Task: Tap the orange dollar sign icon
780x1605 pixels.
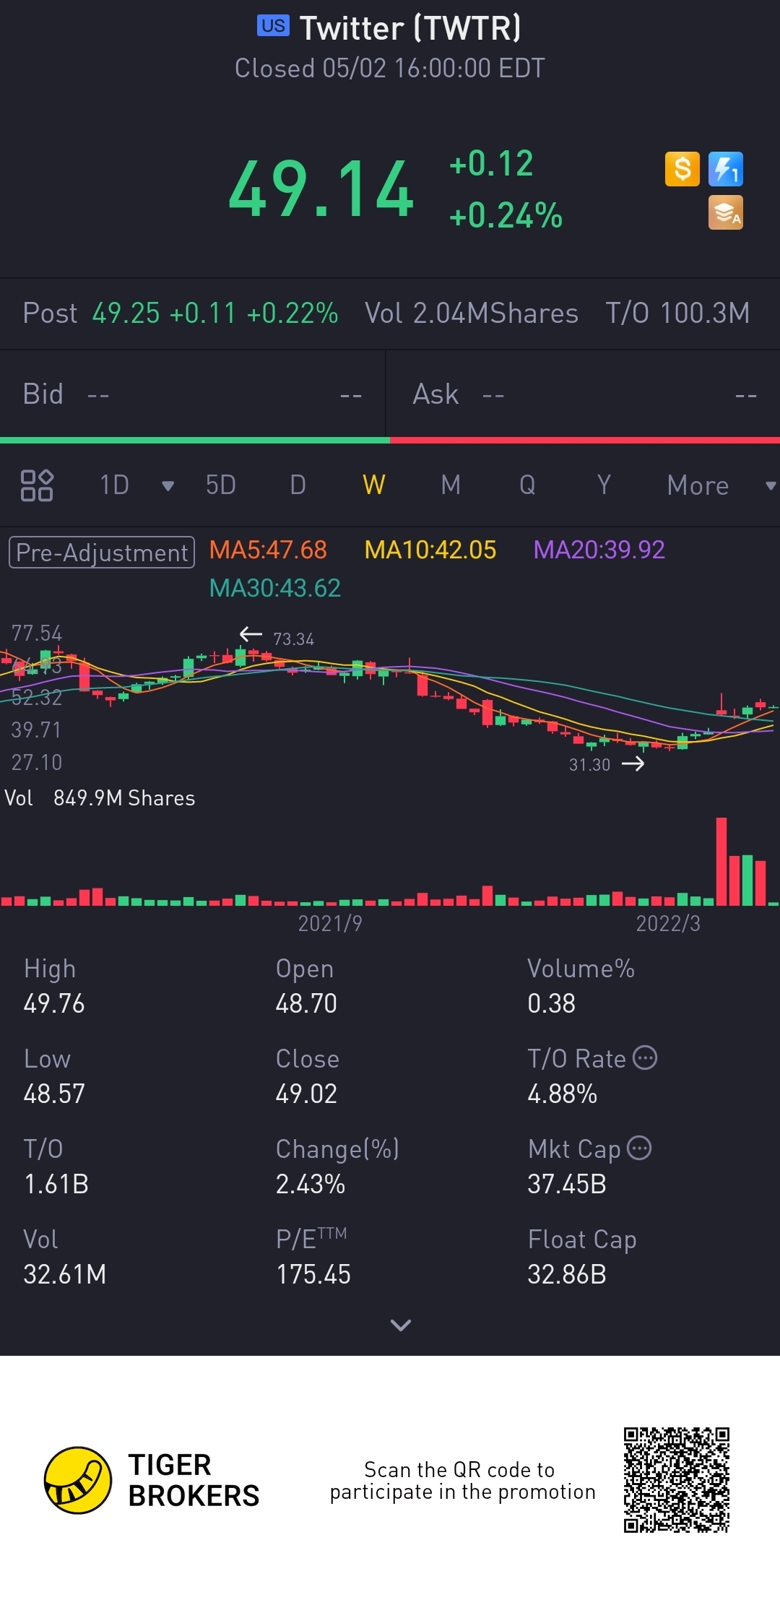Action: point(682,170)
